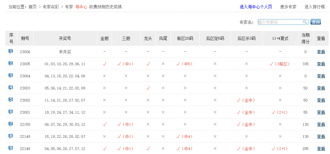Click the rank 1 number badge icon
This screenshot has width=330, height=154.
pos(11,51)
